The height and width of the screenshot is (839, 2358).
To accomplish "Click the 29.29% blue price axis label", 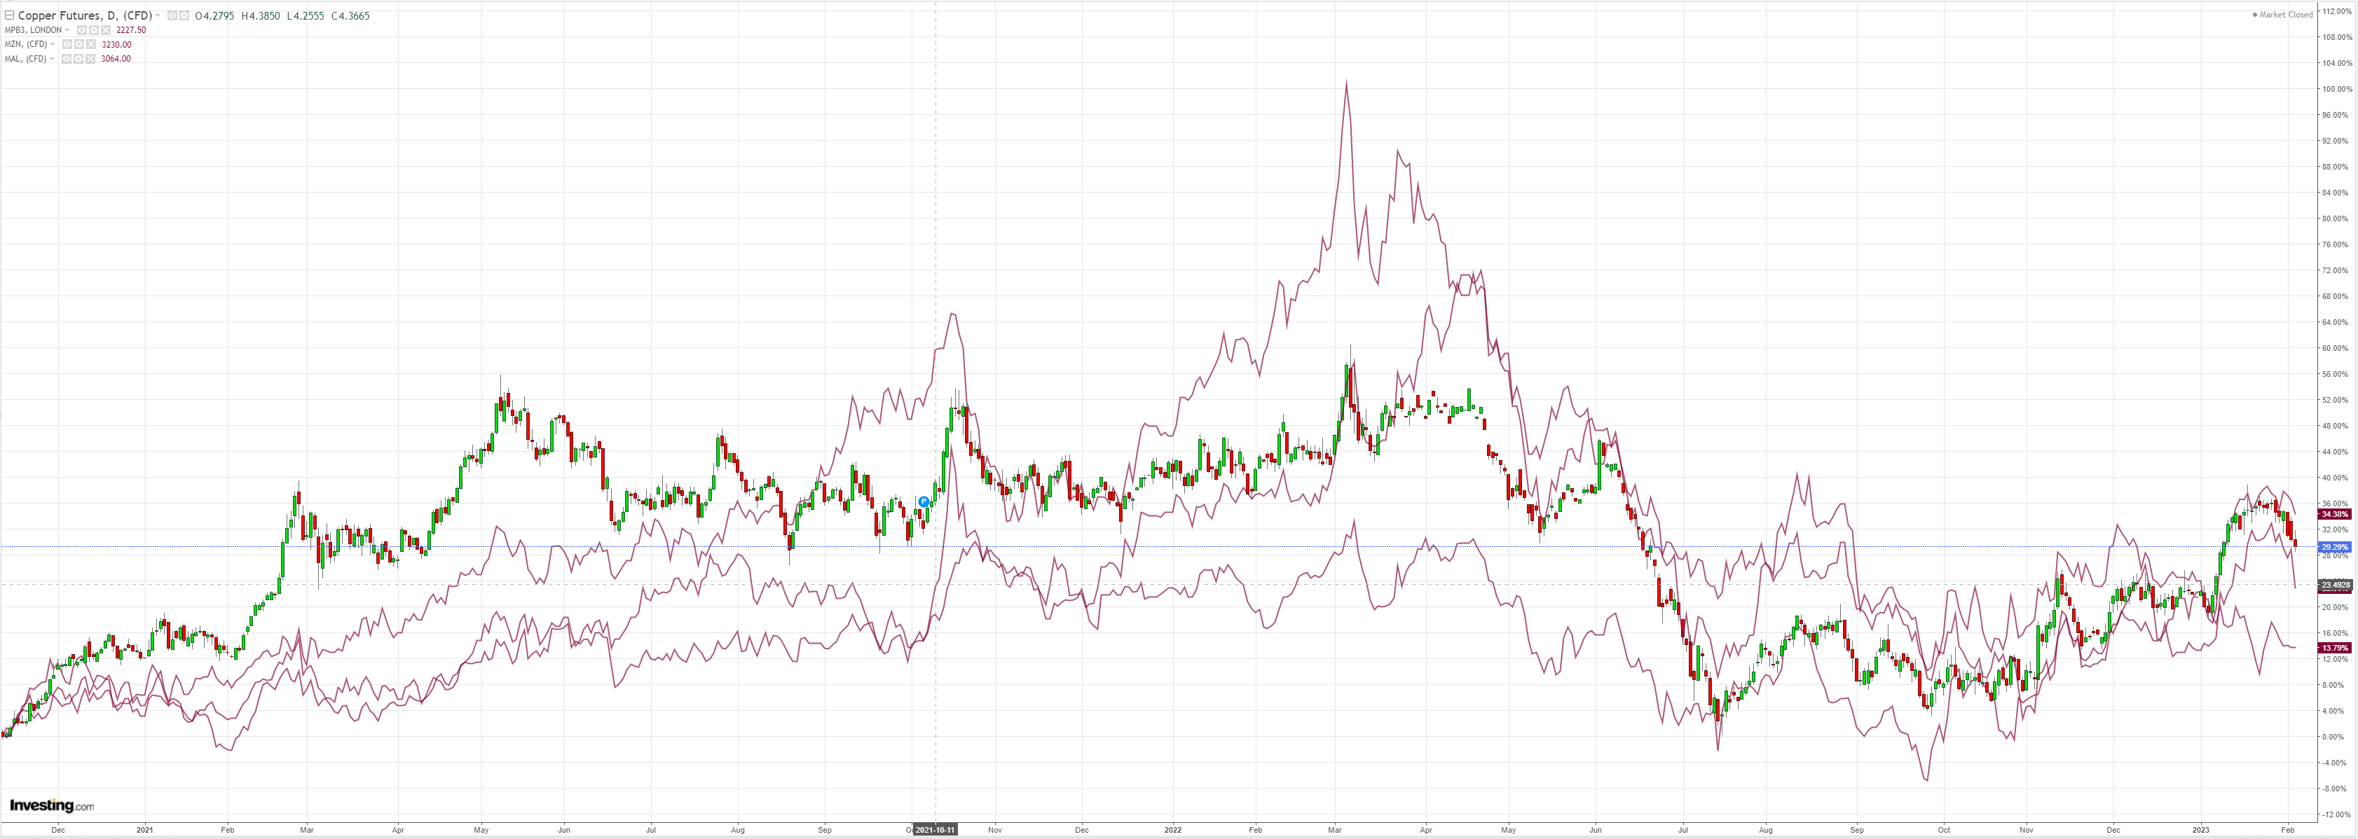I will pos(2334,547).
